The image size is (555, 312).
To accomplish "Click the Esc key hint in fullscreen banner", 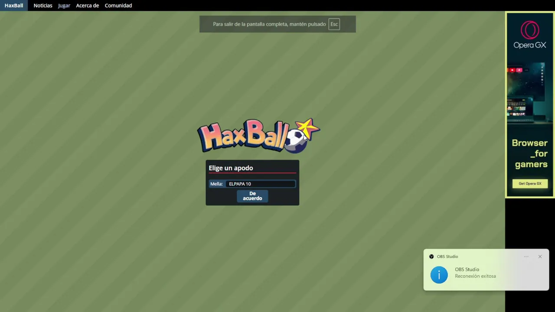I will 334,24.
